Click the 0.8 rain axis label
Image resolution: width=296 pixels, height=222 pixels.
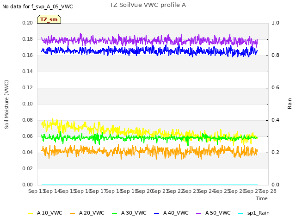coord(275,55)
